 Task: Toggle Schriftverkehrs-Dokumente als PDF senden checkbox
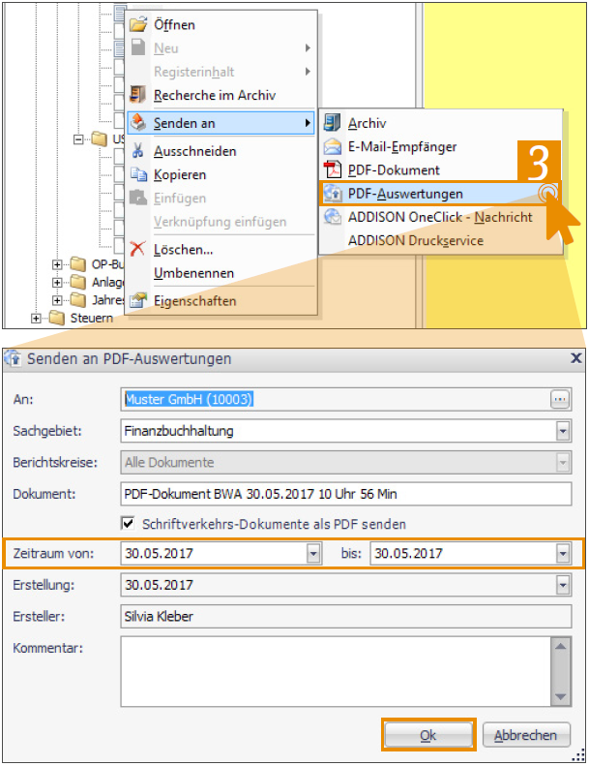(x=128, y=524)
